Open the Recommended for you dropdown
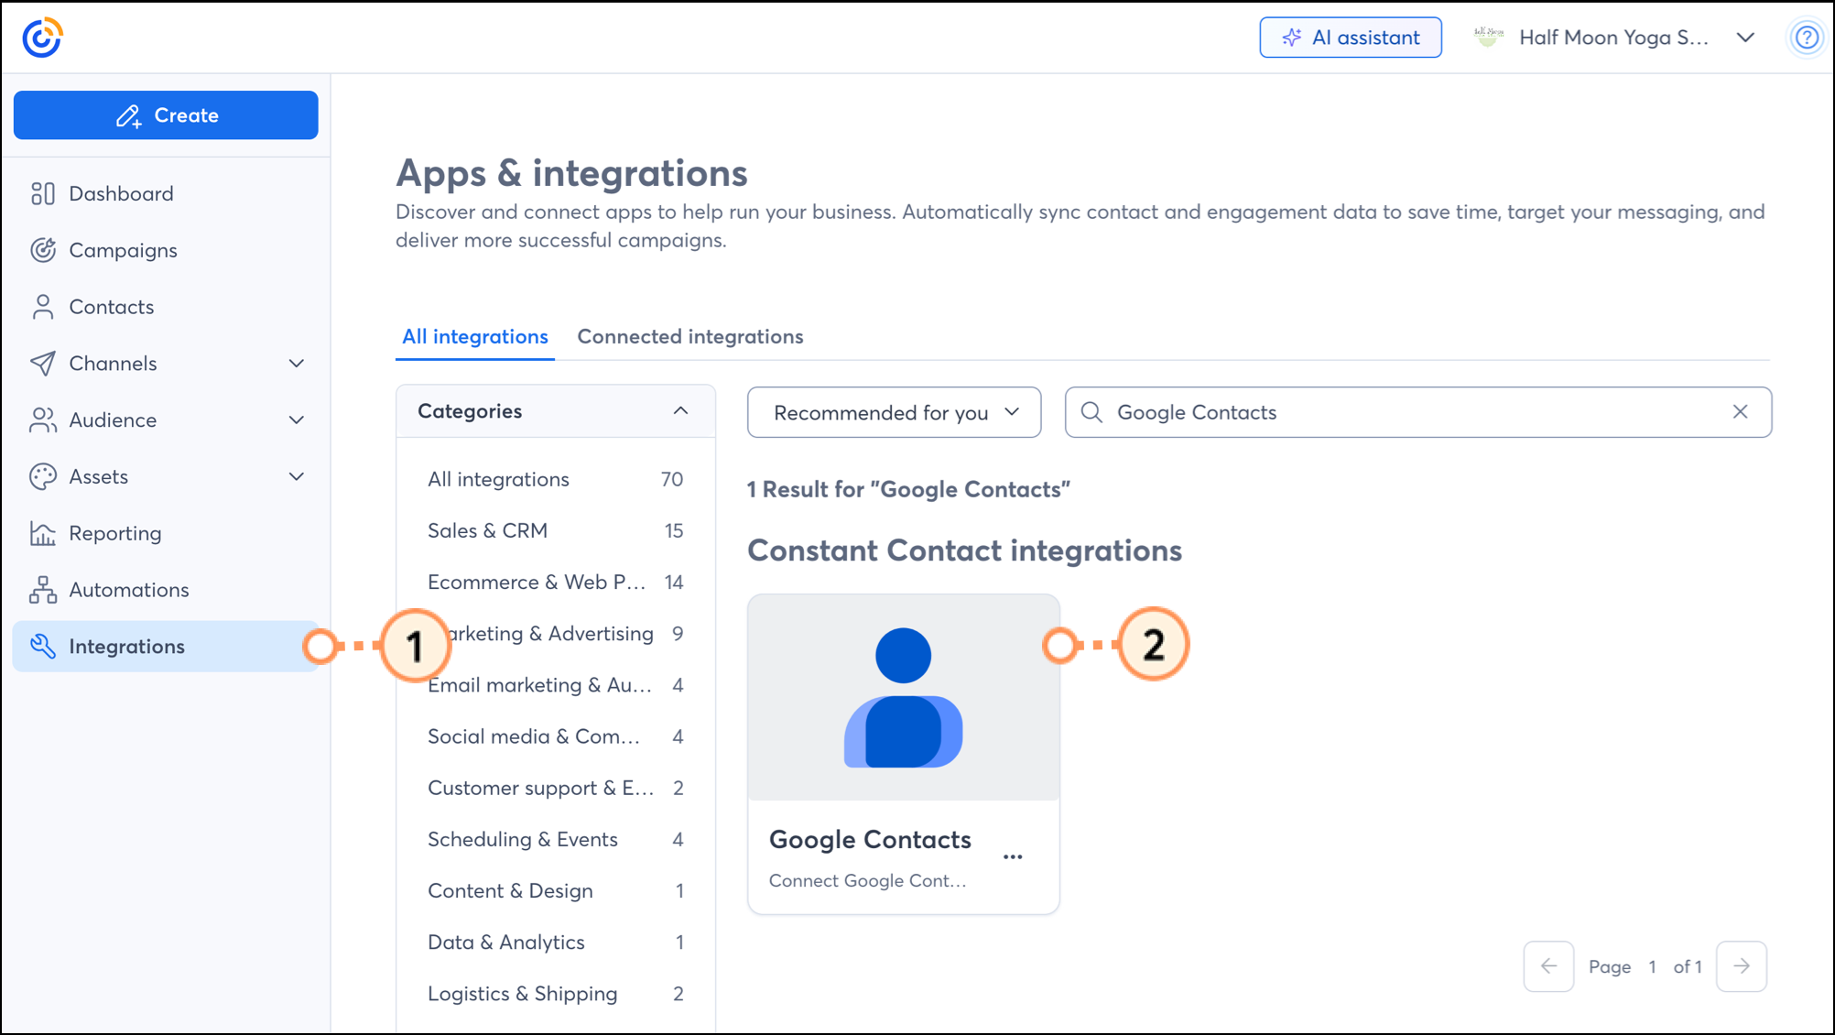 click(894, 412)
